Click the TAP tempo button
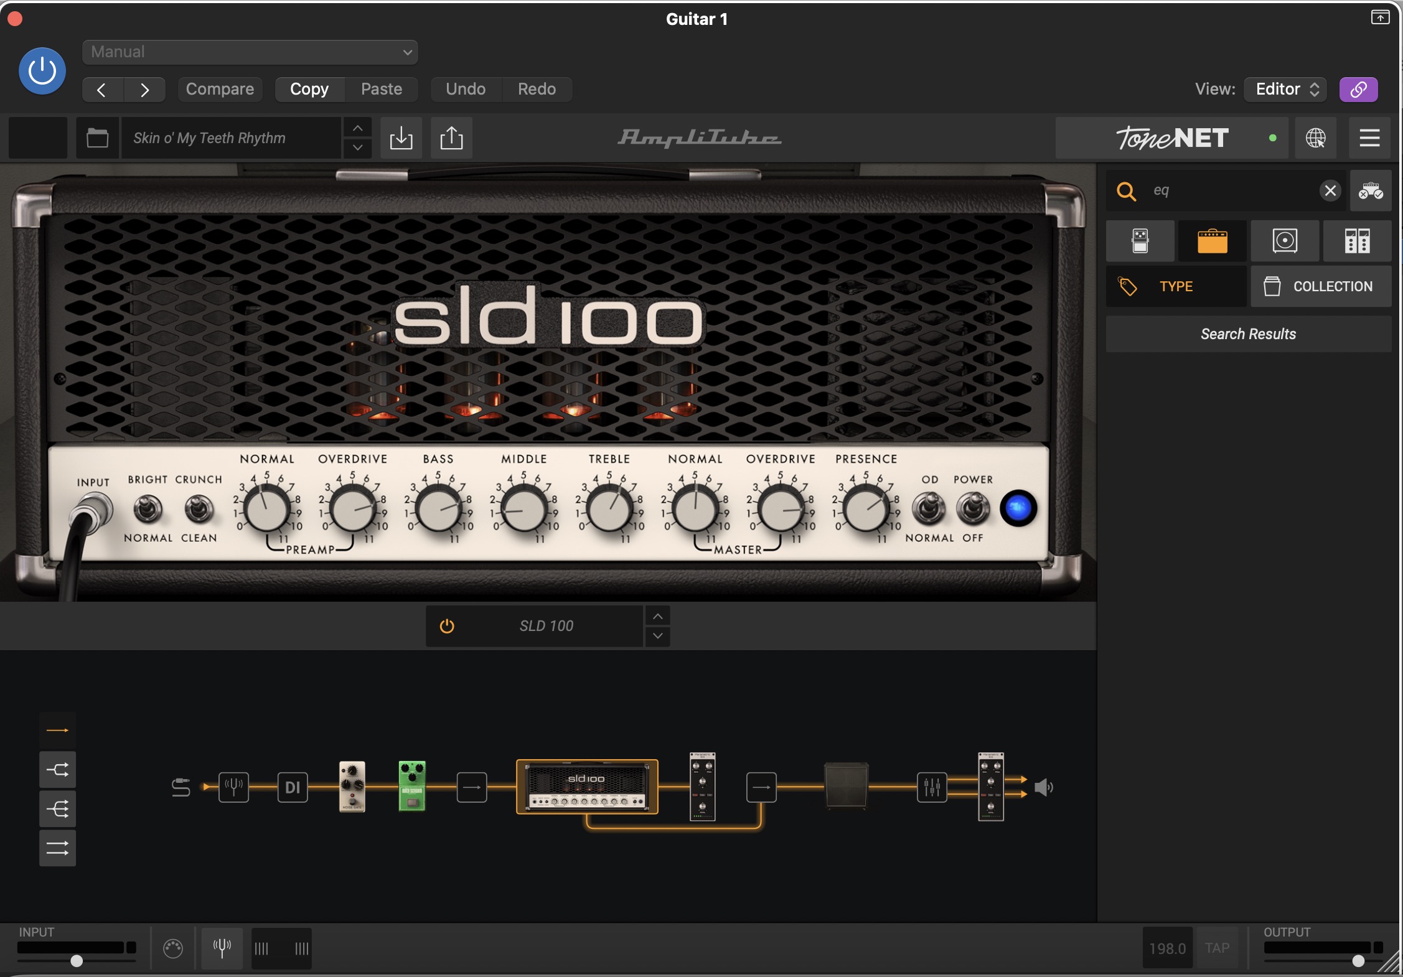Viewport: 1403px width, 977px height. (1217, 948)
